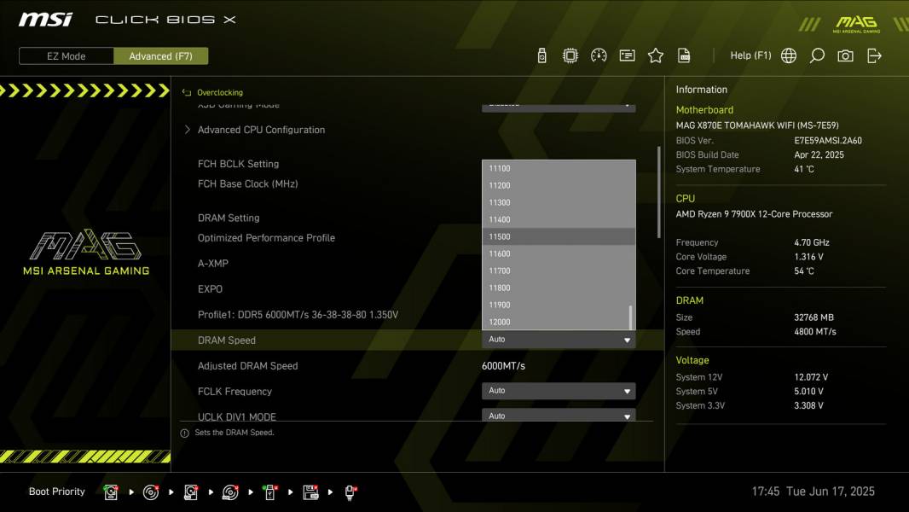This screenshot has height=512, width=909.
Task: Change language with the globe icon
Action: (789, 55)
